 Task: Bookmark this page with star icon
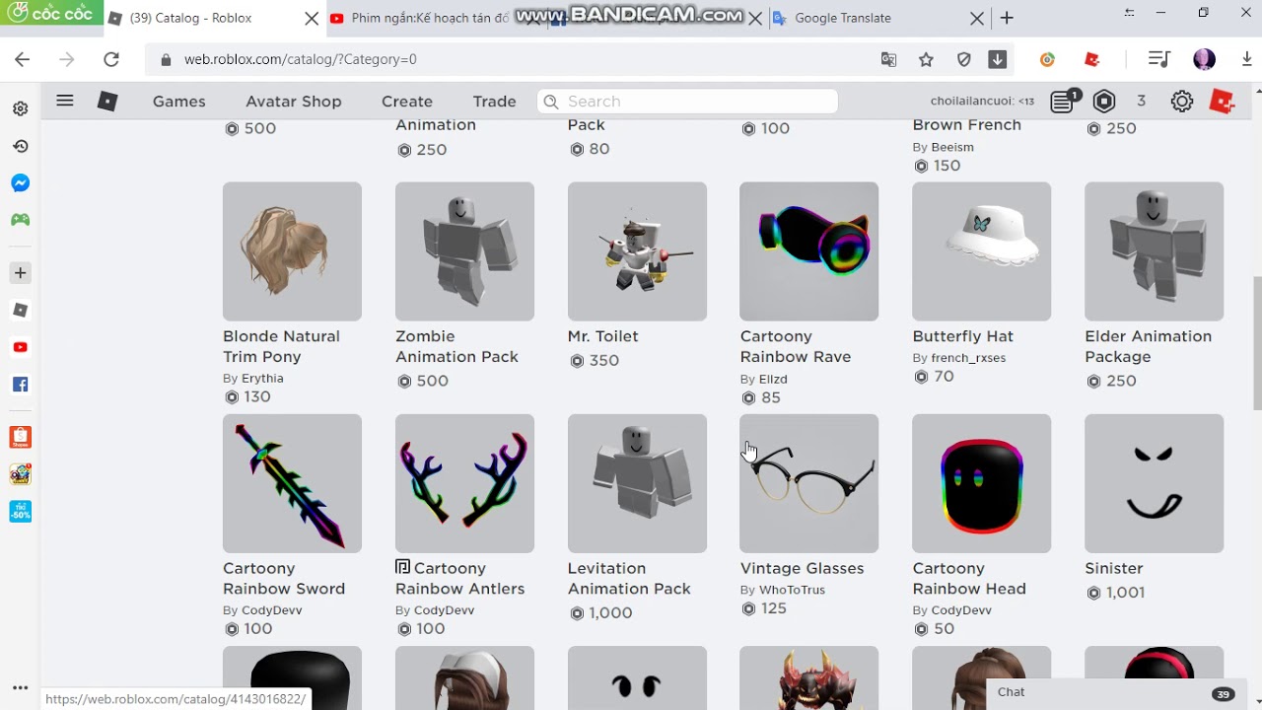coord(926,59)
